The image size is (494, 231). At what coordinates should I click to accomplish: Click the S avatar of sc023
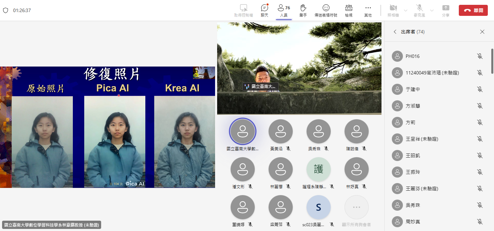319,208
